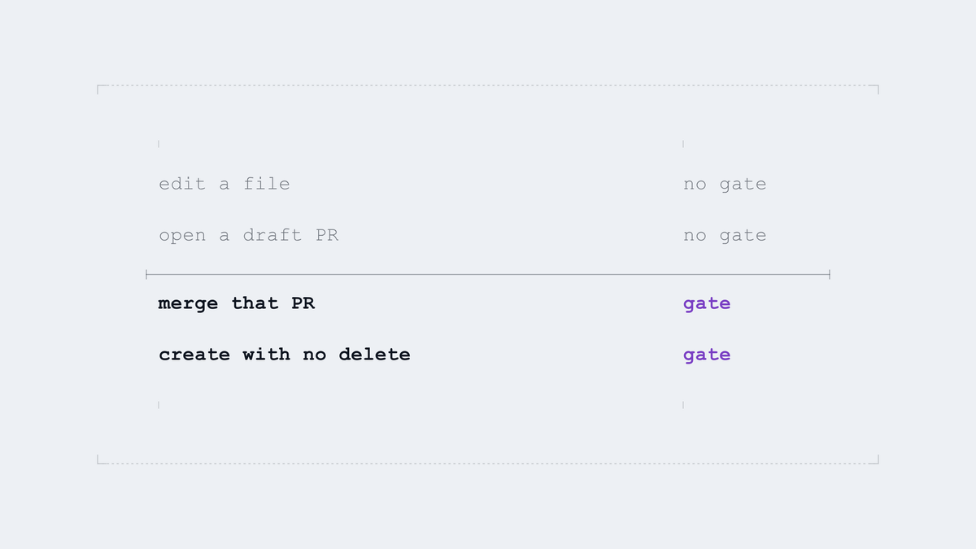The width and height of the screenshot is (976, 549).
Task: Select the 'open a draft PR' text
Action: coord(248,235)
